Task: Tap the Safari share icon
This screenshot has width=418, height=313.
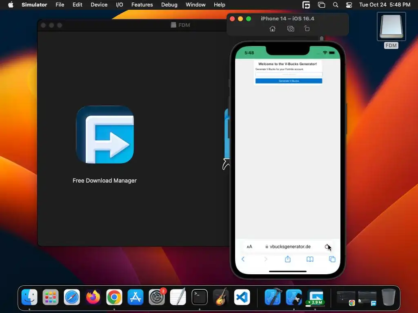Action: tap(288, 259)
